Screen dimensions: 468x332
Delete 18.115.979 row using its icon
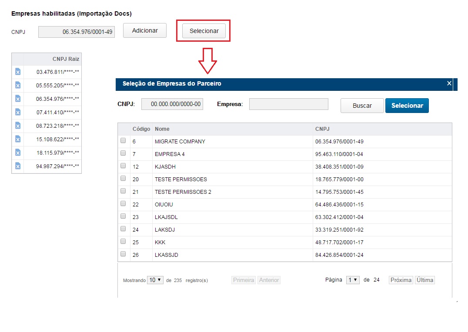[18, 153]
